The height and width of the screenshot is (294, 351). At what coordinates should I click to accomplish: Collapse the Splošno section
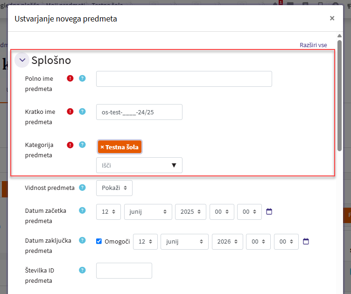point(22,60)
